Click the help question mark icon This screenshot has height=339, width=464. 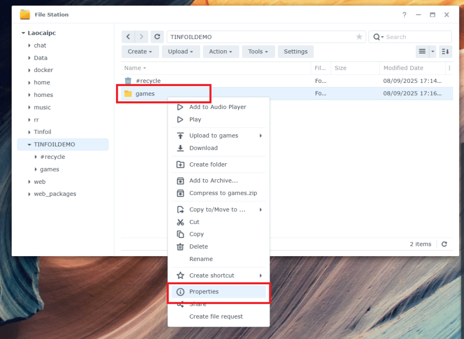tap(404, 15)
